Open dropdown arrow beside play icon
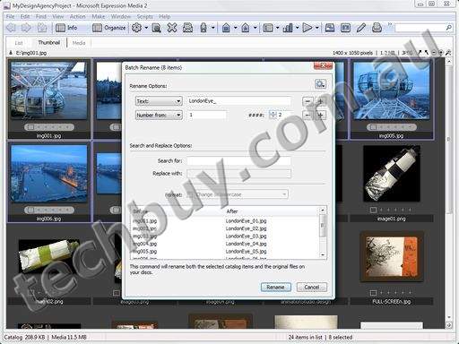The height and width of the screenshot is (344, 459). [x=316, y=28]
